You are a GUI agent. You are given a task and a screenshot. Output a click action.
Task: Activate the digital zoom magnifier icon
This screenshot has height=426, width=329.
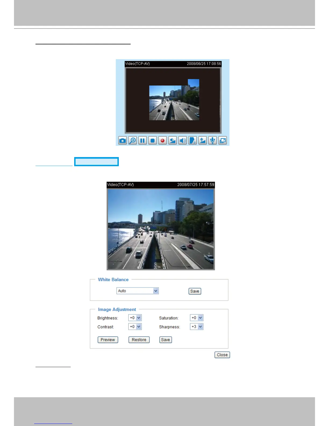133,140
